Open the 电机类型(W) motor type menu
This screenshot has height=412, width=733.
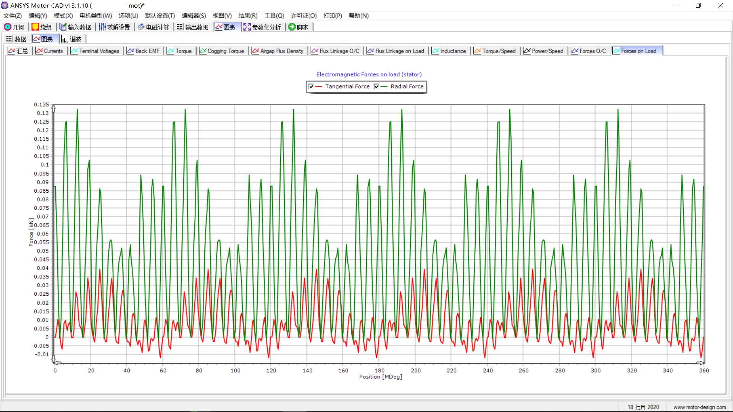[96, 16]
